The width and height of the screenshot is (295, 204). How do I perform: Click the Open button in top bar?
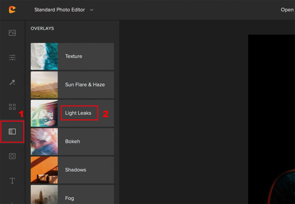pyautogui.click(x=287, y=10)
